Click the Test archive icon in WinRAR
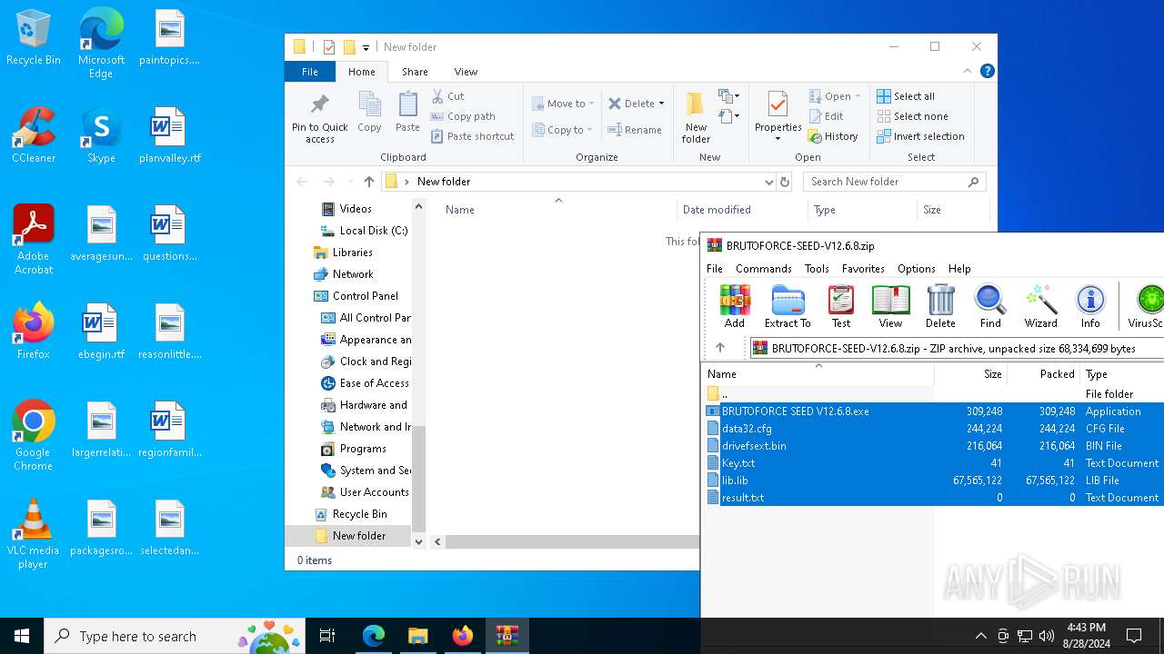Image resolution: width=1164 pixels, height=654 pixels. pyautogui.click(x=841, y=306)
